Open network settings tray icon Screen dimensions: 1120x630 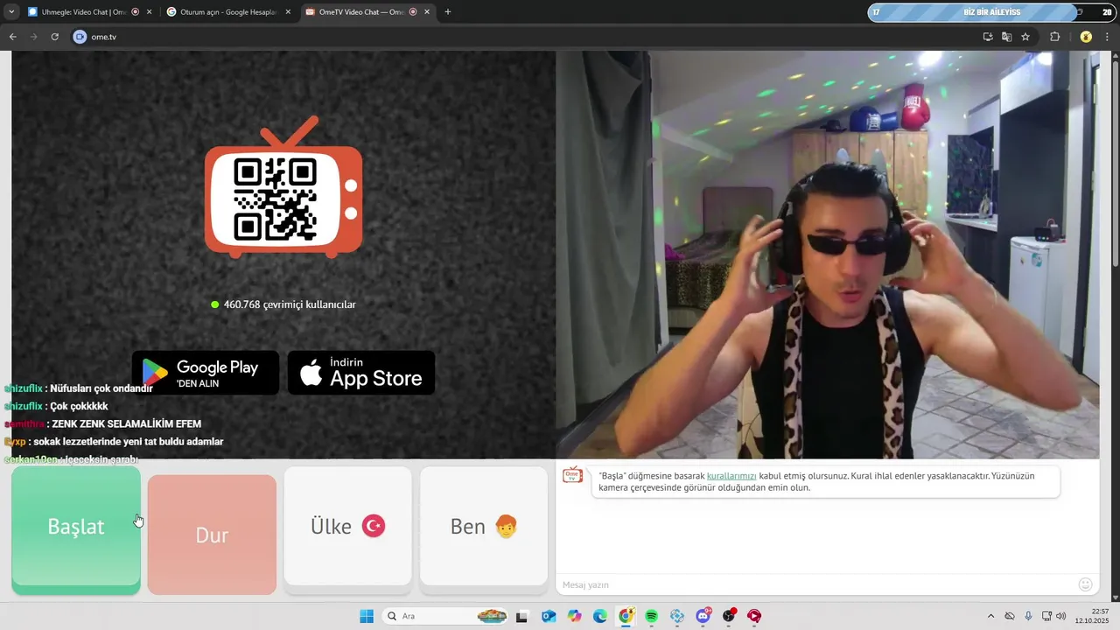[x=1047, y=616]
